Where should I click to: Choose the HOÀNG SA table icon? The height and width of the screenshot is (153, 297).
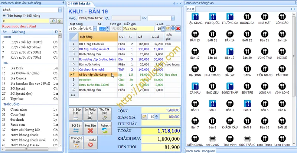coord(247,17)
